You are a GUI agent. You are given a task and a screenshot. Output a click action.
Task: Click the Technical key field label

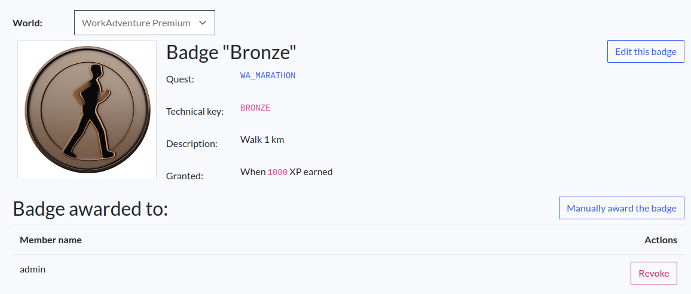click(195, 111)
